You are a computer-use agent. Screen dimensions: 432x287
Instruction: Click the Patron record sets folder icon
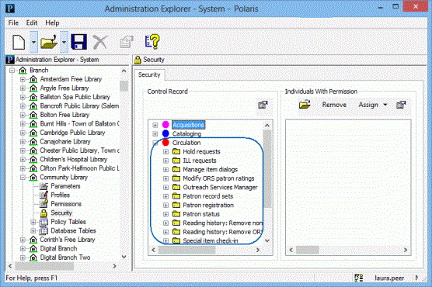pyautogui.click(x=176, y=196)
